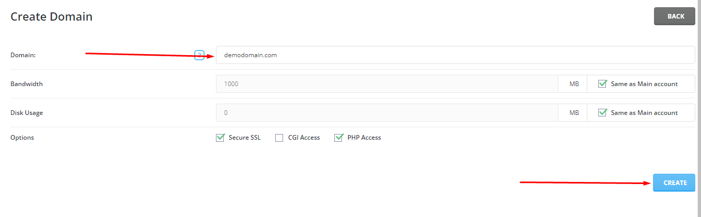Viewport: 701px width, 217px height.
Task: Disable the PHP Access checkbox
Action: tap(339, 138)
